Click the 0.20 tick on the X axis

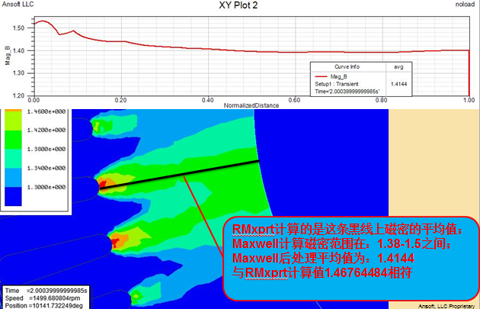point(121,100)
